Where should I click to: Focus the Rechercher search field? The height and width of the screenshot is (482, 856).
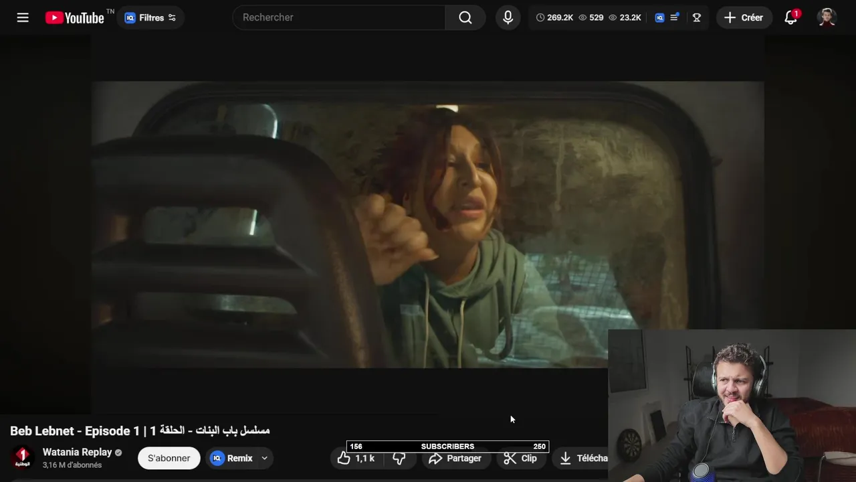pos(339,17)
